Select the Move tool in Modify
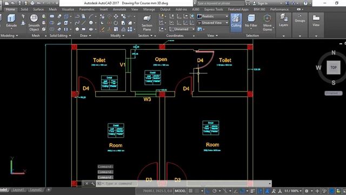This screenshot has width=346, height=195. [116, 16]
